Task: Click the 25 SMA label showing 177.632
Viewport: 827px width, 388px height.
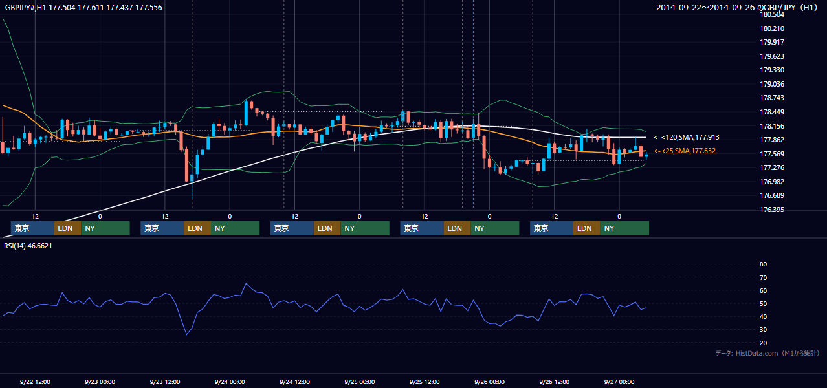Action: [685, 151]
